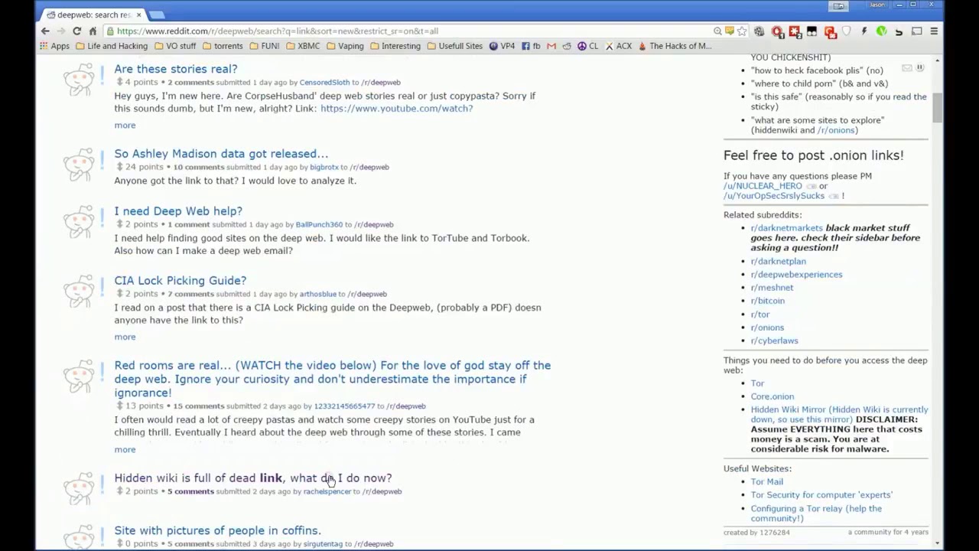Open r/bitcoin in sidebar
Image resolution: width=979 pixels, height=551 pixels.
click(x=767, y=301)
